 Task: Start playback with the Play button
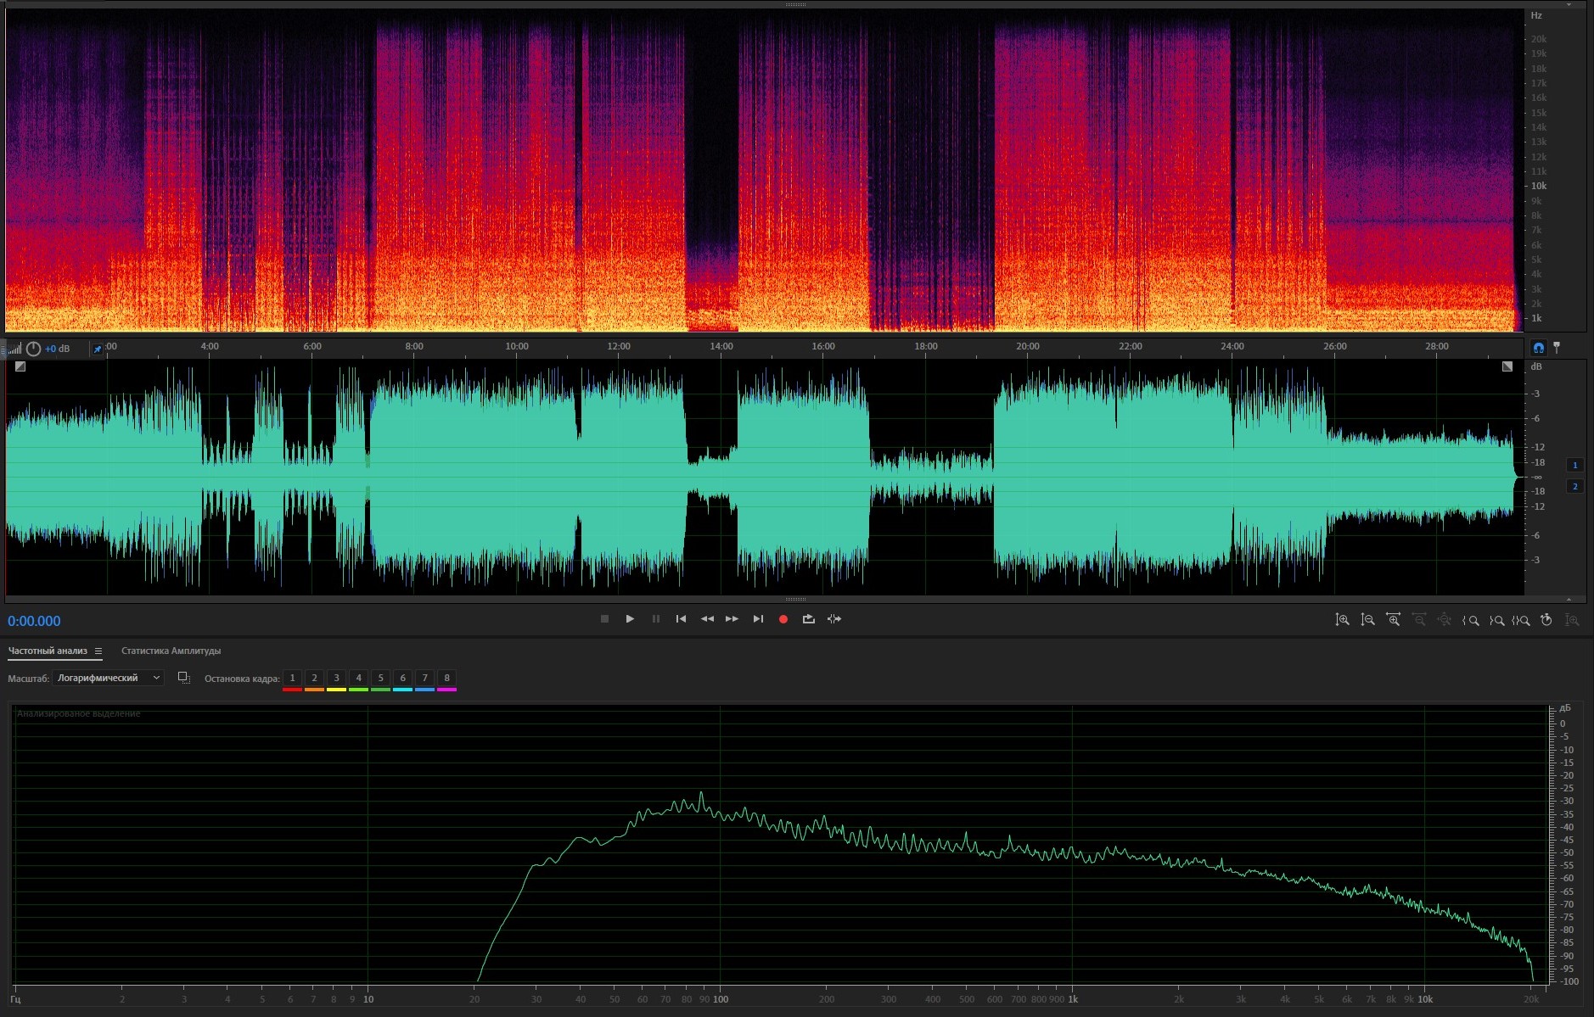point(630,619)
